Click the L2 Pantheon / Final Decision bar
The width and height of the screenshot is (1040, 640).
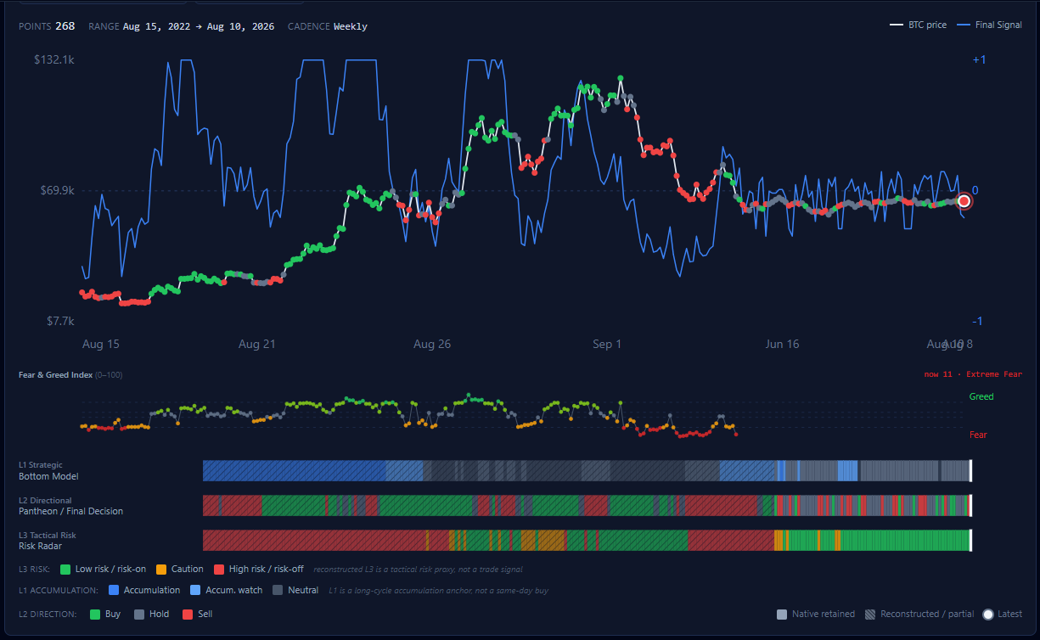587,506
